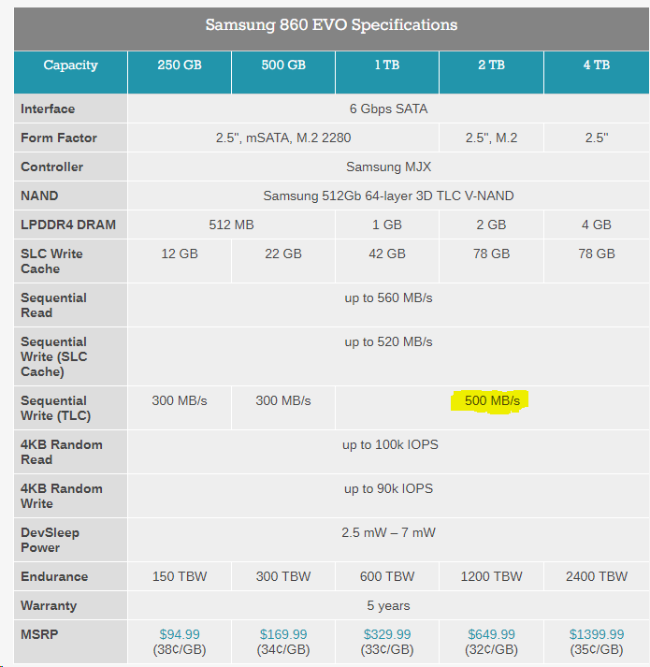The width and height of the screenshot is (650, 667).
Task: Select the up to 100k IOPS value
Action: point(390,444)
